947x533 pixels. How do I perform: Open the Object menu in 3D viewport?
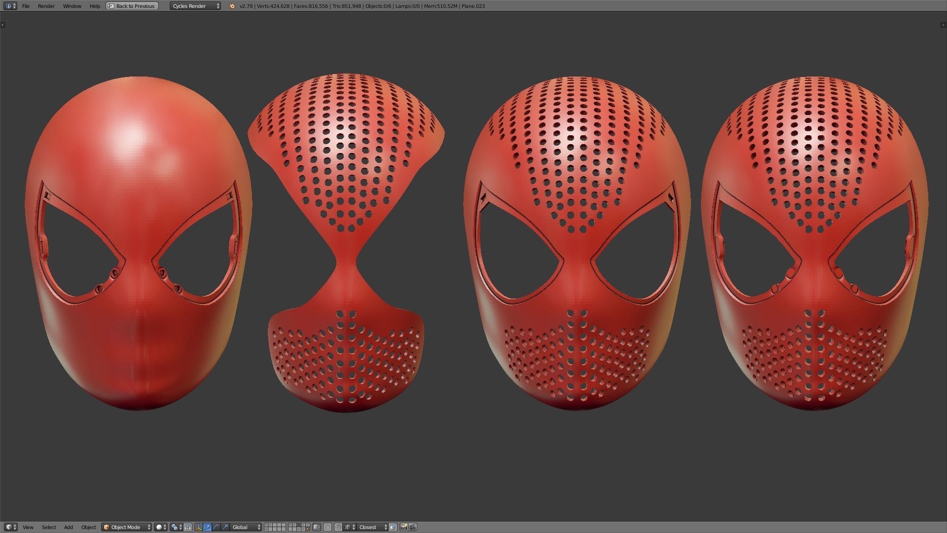89,527
